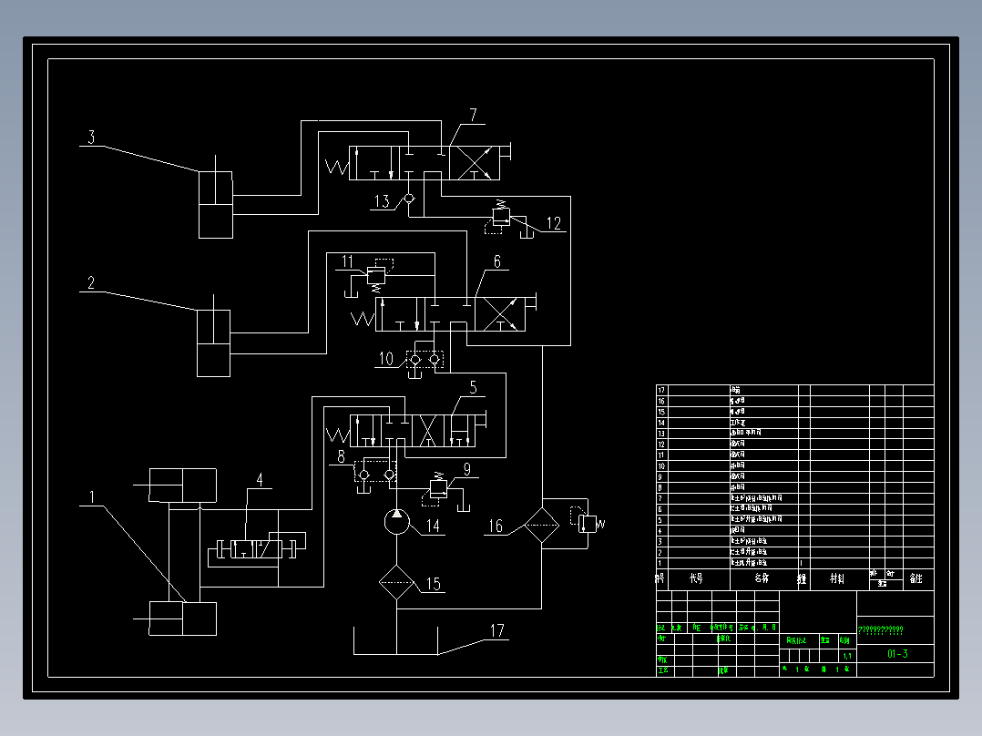The width and height of the screenshot is (982, 736).
Task: Click the hydraulic pump symbol labeled 14
Action: click(396, 521)
